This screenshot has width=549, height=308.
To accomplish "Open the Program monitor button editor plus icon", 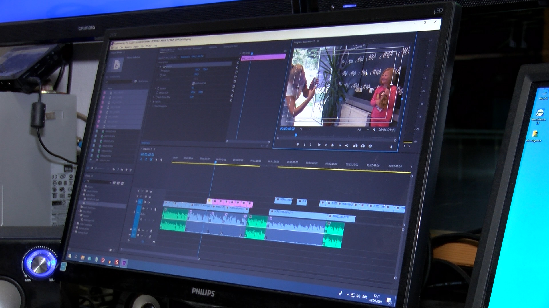I will click(x=391, y=147).
